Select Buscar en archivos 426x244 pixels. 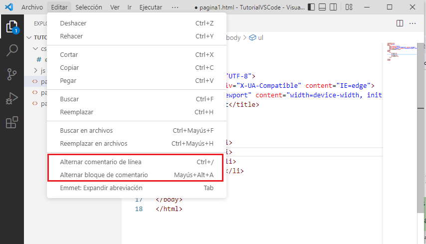[137, 130]
